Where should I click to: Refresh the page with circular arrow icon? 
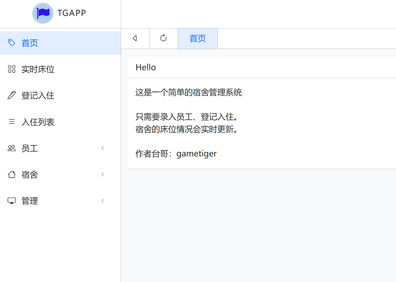[x=163, y=38]
